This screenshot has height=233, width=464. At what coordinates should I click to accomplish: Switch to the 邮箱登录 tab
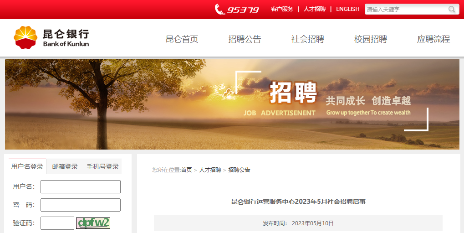coord(65,166)
